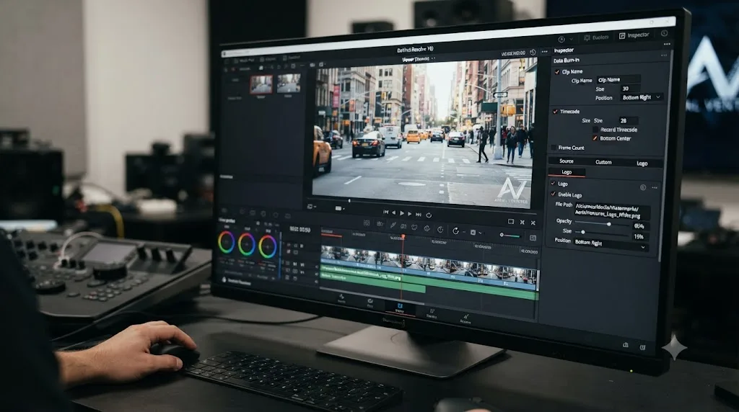This screenshot has width=739, height=412.
Task: Click the logo size percentage value
Action: point(639,236)
